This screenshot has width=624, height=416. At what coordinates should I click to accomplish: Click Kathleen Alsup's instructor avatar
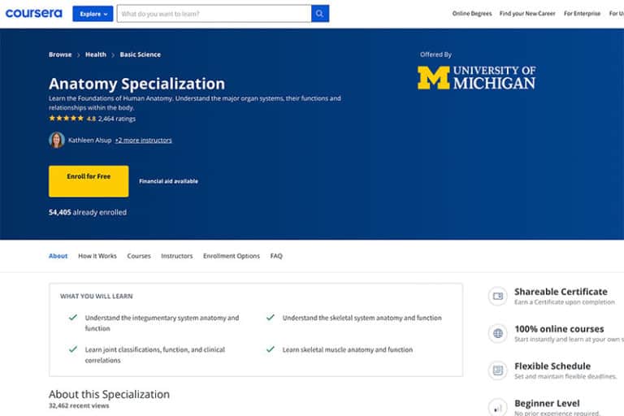click(57, 140)
